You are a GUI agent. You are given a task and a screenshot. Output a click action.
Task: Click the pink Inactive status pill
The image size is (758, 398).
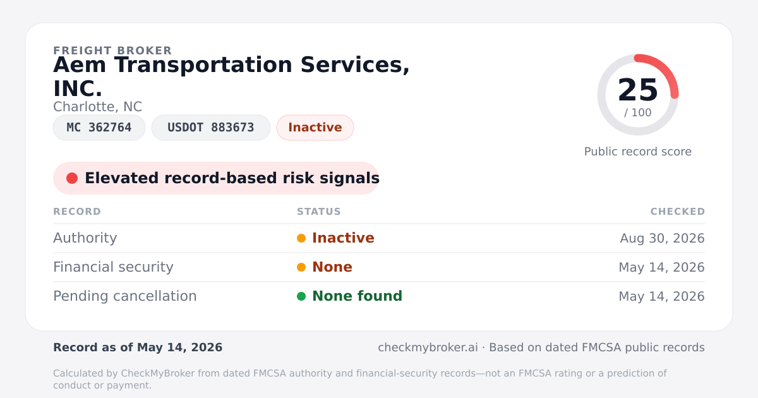point(315,128)
